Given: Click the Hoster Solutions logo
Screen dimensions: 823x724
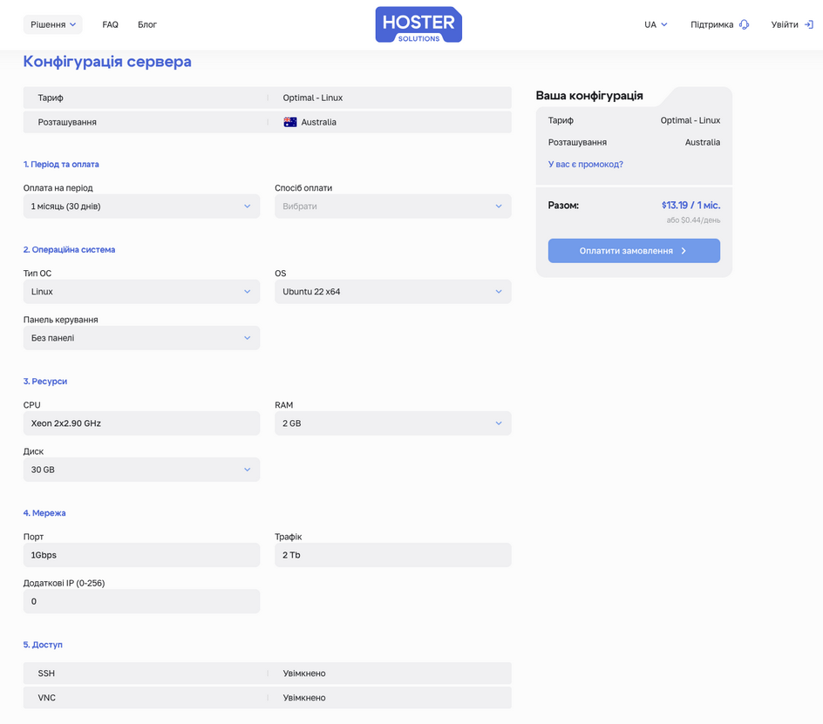Looking at the screenshot, I should (418, 25).
